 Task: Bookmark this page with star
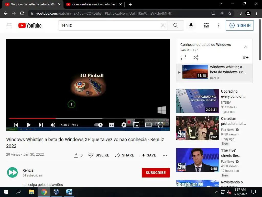(x=230, y=13)
